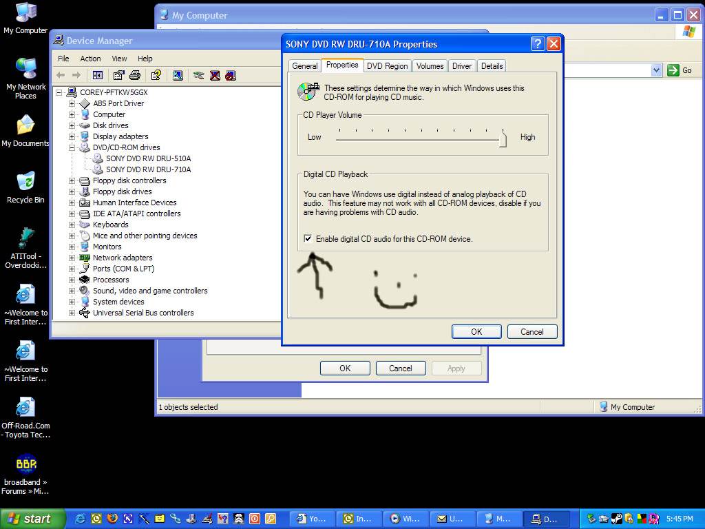Launch Internet Explorer from quick launch bar
This screenshot has height=529, width=705.
(x=81, y=519)
